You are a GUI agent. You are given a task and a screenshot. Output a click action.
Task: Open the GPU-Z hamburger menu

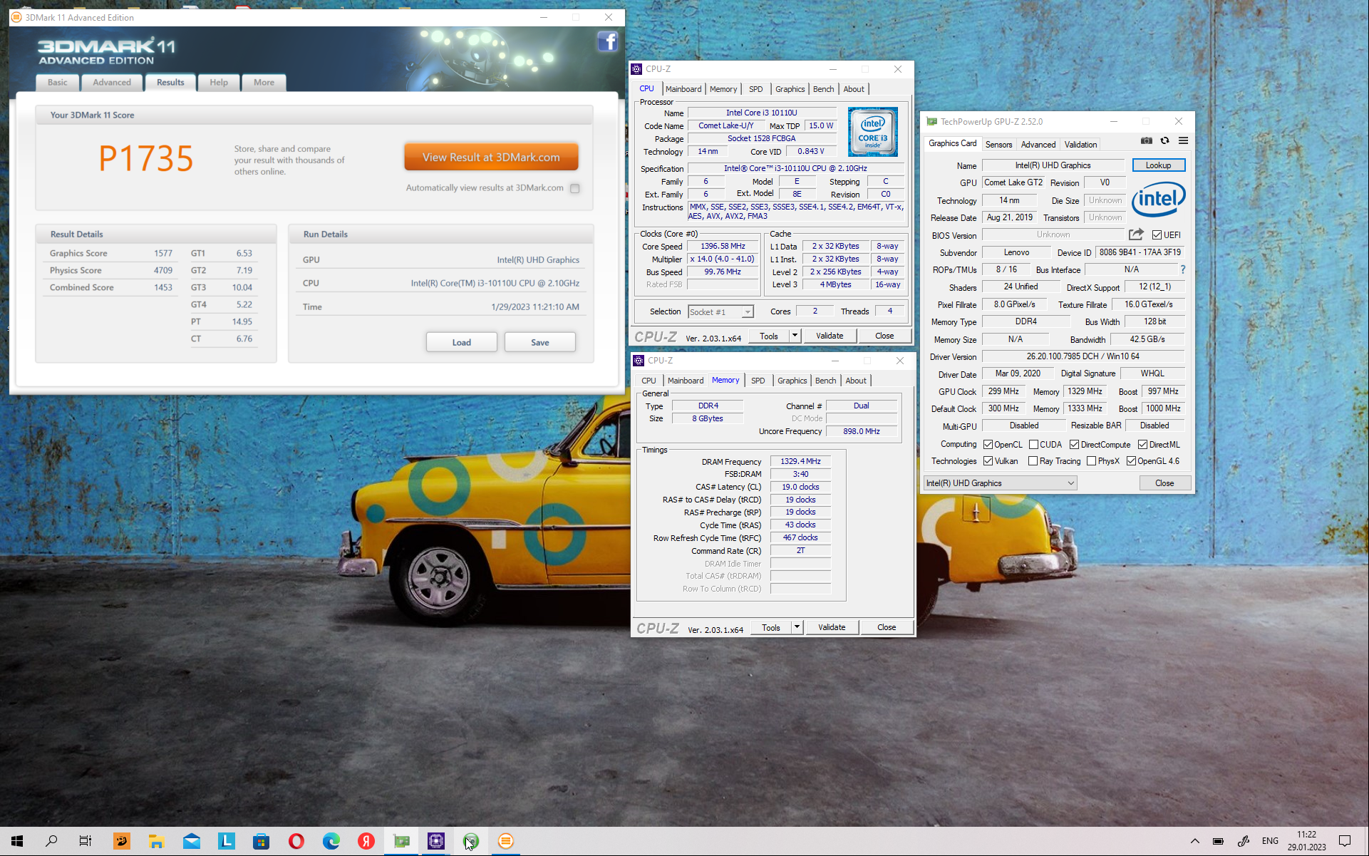(1183, 140)
